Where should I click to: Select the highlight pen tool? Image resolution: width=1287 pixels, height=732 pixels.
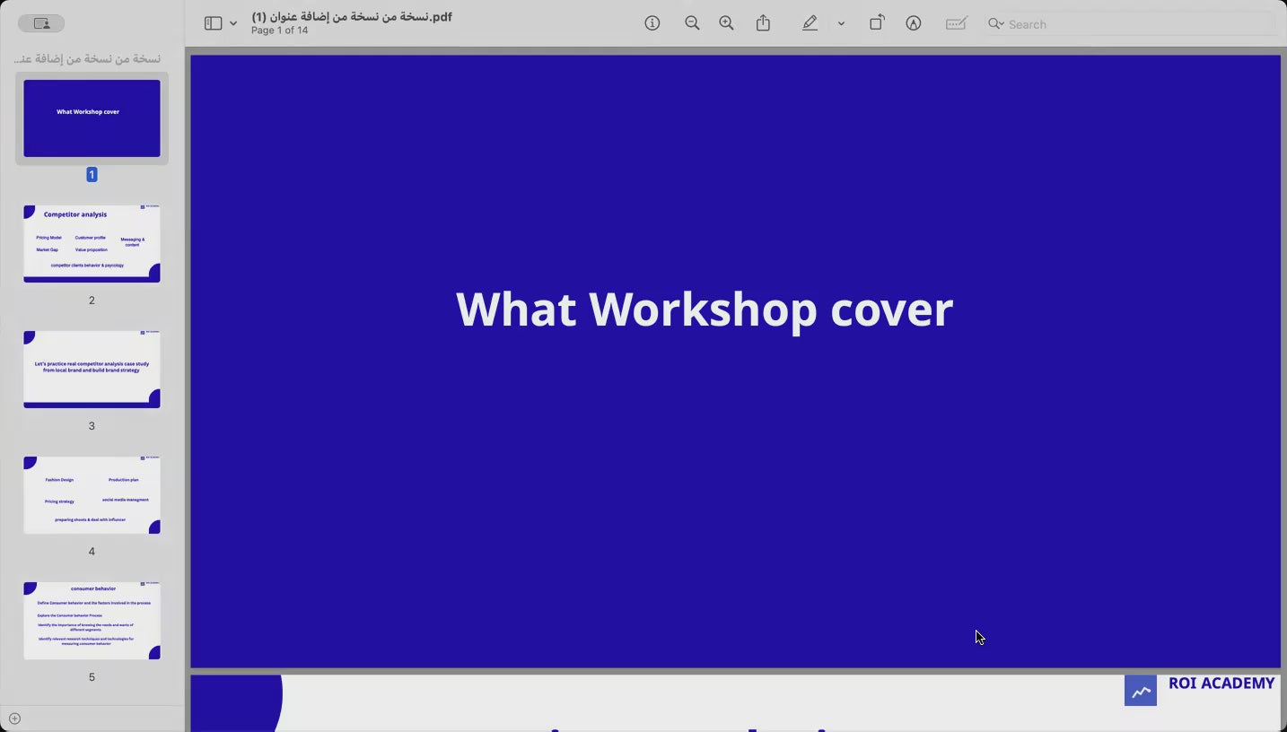[810, 23]
